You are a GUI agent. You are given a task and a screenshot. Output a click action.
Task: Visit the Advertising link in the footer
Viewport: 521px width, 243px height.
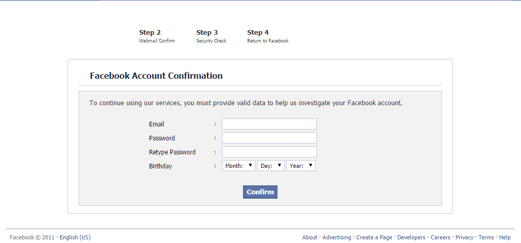click(x=337, y=237)
